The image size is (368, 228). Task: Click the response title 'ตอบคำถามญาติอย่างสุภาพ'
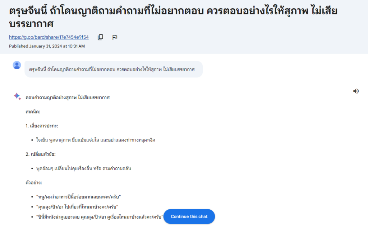[x=68, y=97]
